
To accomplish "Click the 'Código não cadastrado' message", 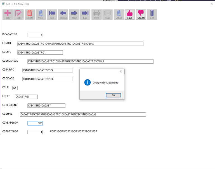I will pyautogui.click(x=105, y=83).
